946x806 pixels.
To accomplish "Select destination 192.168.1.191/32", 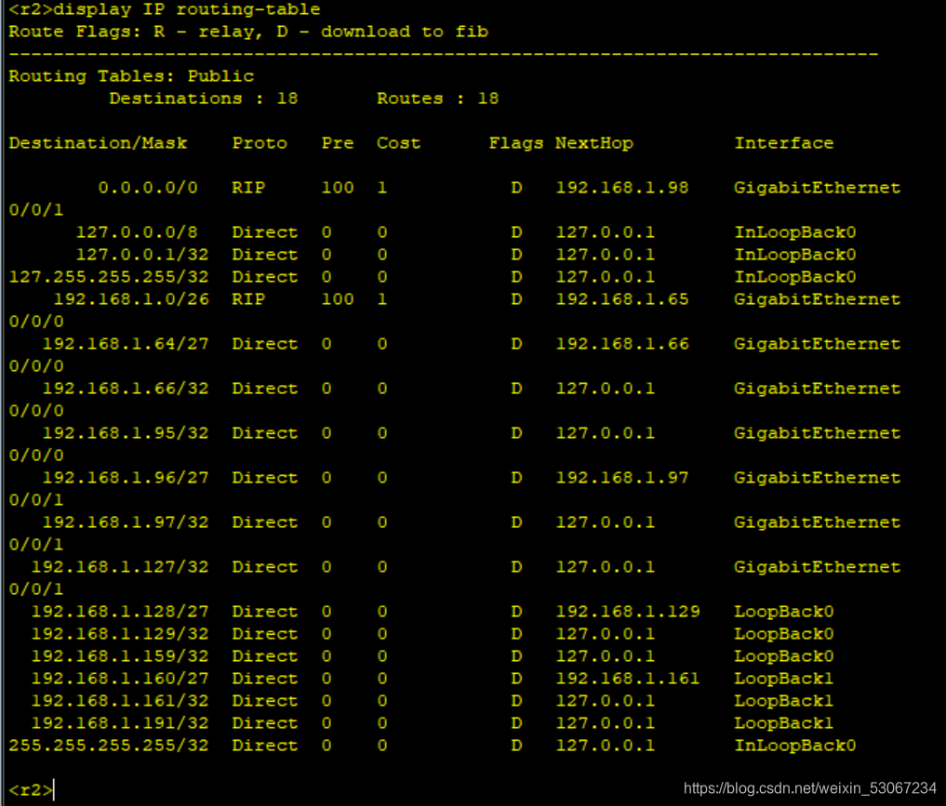I will [120, 723].
